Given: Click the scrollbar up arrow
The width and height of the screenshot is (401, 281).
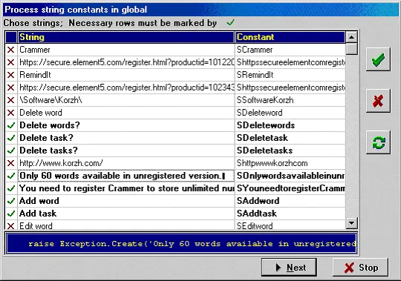Looking at the screenshot, I should pyautogui.click(x=352, y=38).
